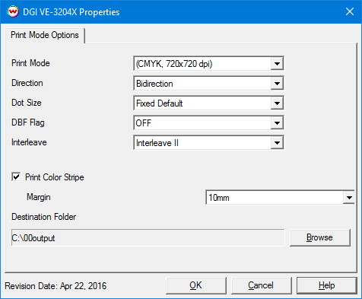Confirm settings with the OK button
Image resolution: width=362 pixels, height=299 pixels.
coord(195,285)
